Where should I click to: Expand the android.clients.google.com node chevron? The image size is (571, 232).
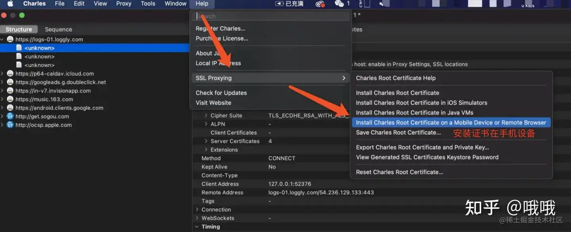tap(2, 108)
